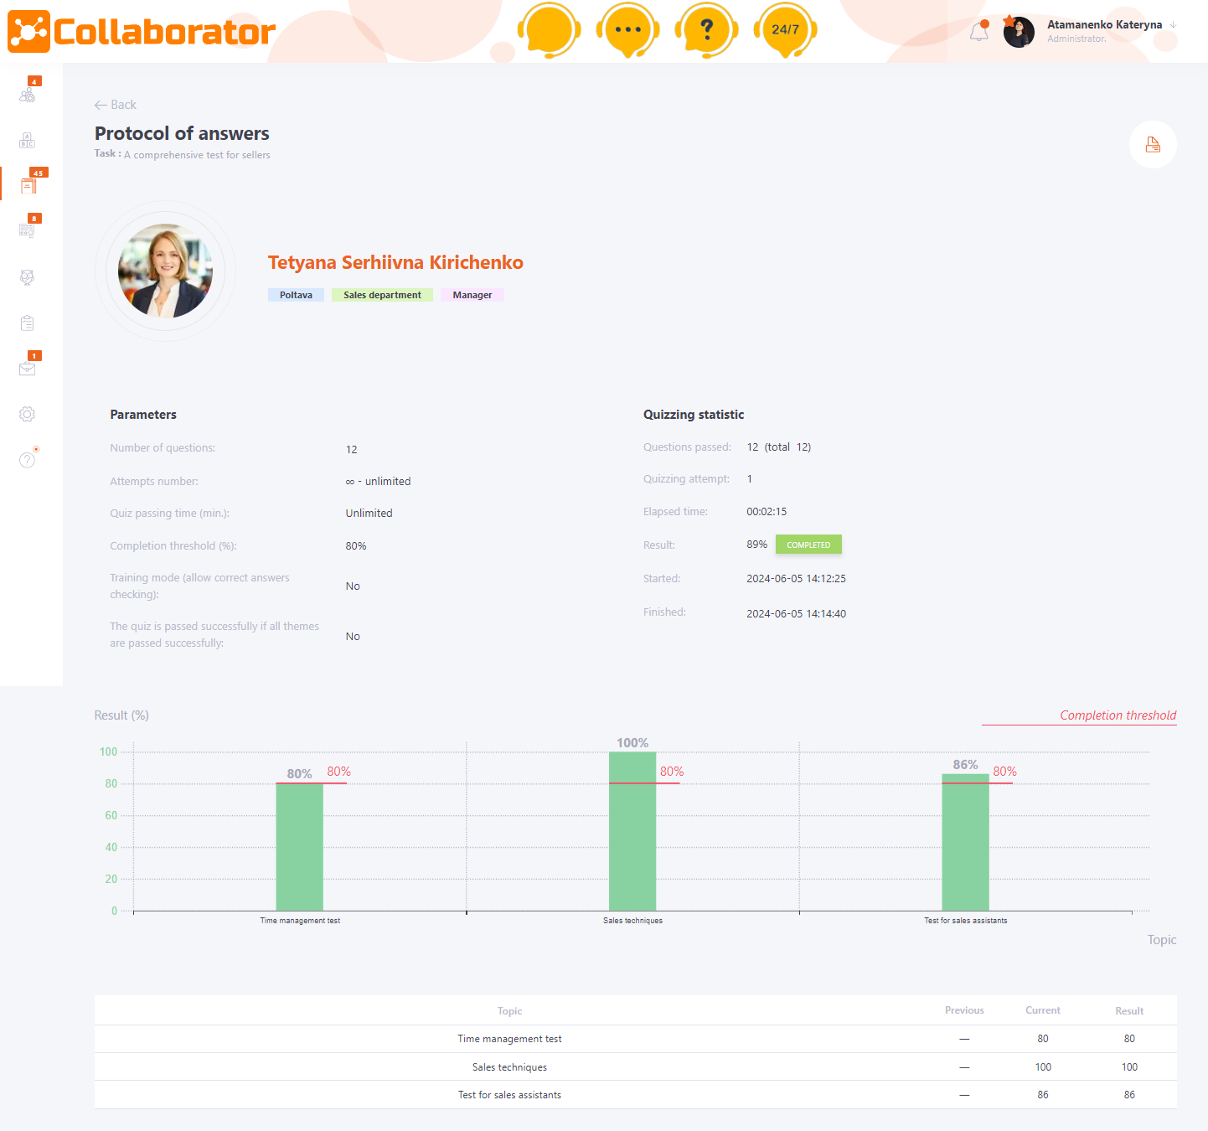Open settings gear in sidebar
The height and width of the screenshot is (1131, 1208).
(x=28, y=414)
